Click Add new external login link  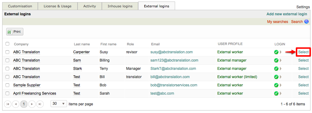point(287,14)
